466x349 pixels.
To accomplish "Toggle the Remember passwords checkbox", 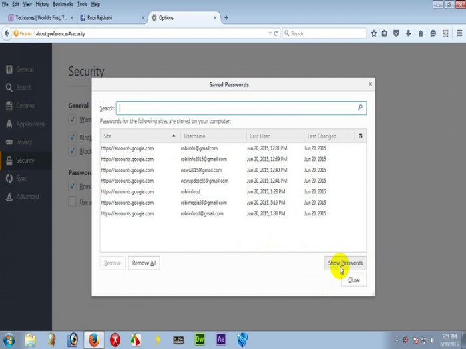I will (72, 186).
